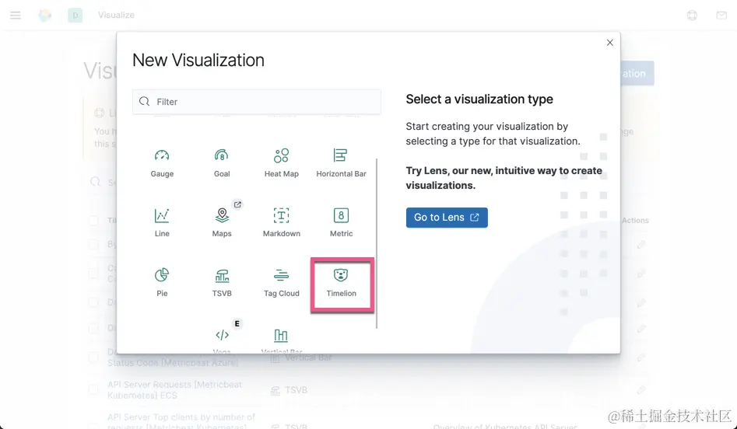The image size is (737, 429).
Task: Pick the Heat Map visualization
Action: (281, 164)
